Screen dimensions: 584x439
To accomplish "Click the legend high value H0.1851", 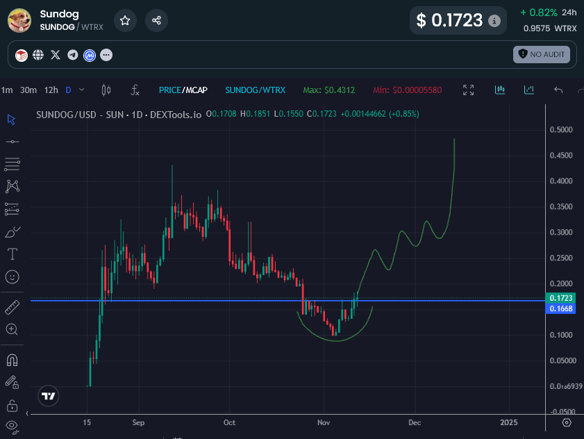I will click(x=255, y=114).
